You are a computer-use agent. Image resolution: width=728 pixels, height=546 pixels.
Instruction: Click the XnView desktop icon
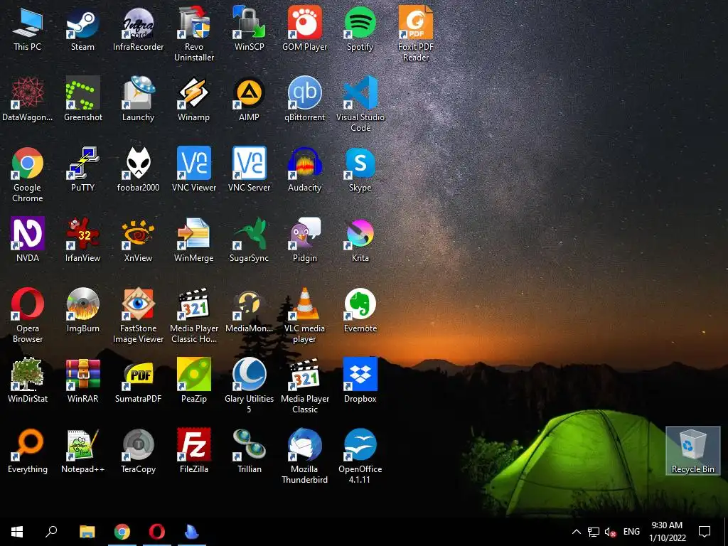click(139, 240)
